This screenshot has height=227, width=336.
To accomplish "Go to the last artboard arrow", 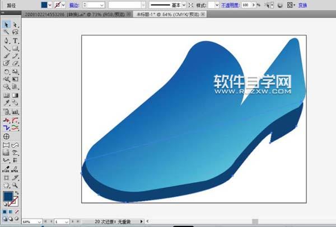I will click(x=78, y=221).
